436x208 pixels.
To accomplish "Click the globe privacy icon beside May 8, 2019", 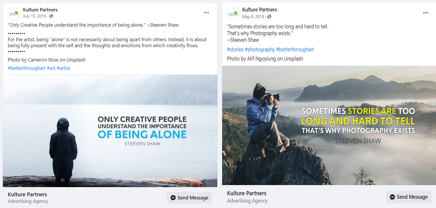I will (x=269, y=17).
